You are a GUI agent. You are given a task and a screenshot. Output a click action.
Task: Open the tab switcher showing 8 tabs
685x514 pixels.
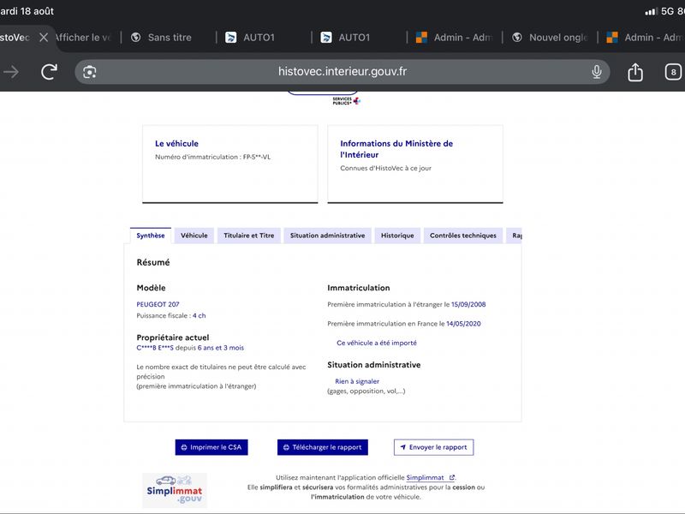click(x=673, y=72)
